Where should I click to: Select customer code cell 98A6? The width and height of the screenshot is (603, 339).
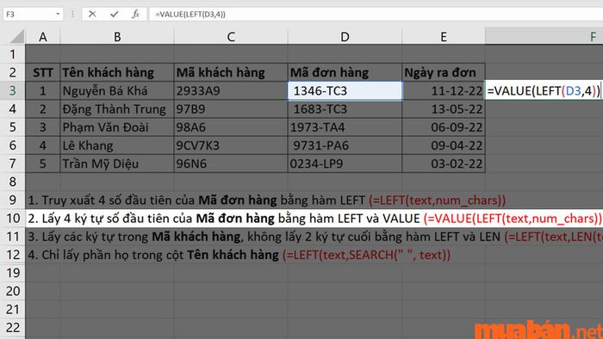(x=231, y=127)
